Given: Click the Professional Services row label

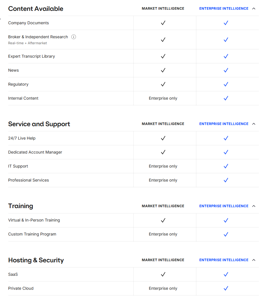Looking at the screenshot, I should coord(29,180).
